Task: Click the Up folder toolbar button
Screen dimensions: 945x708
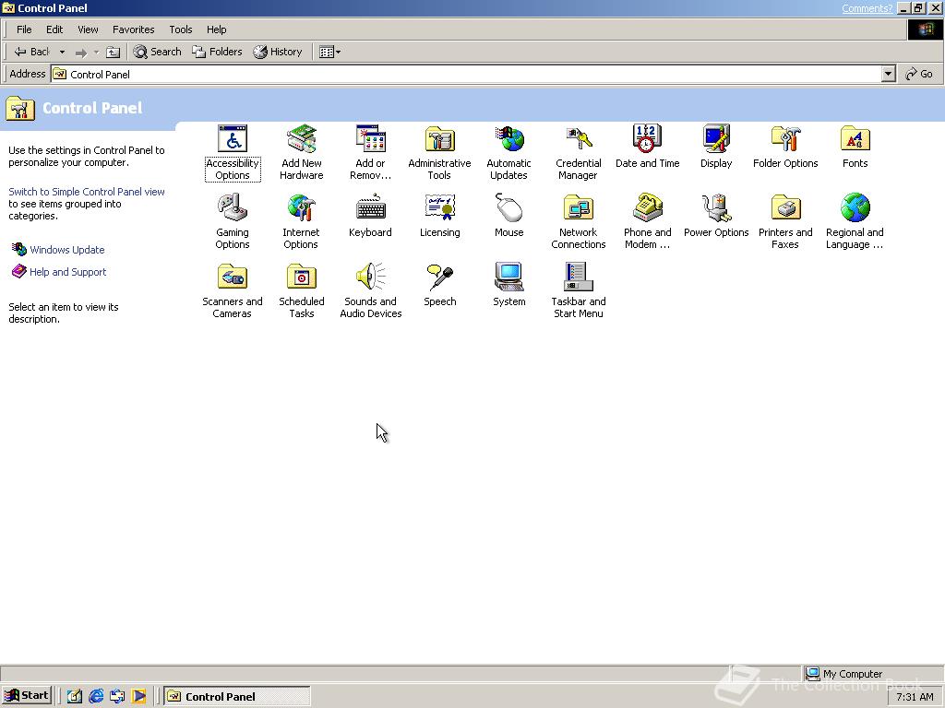Action: (114, 53)
